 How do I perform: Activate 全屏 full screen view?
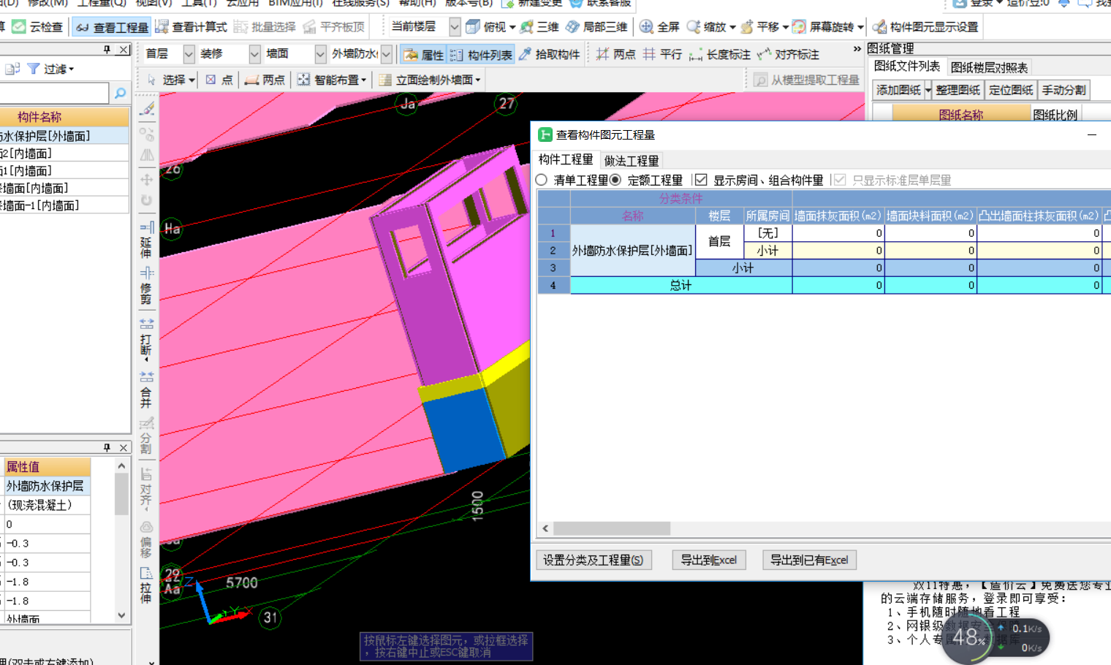pyautogui.click(x=659, y=27)
